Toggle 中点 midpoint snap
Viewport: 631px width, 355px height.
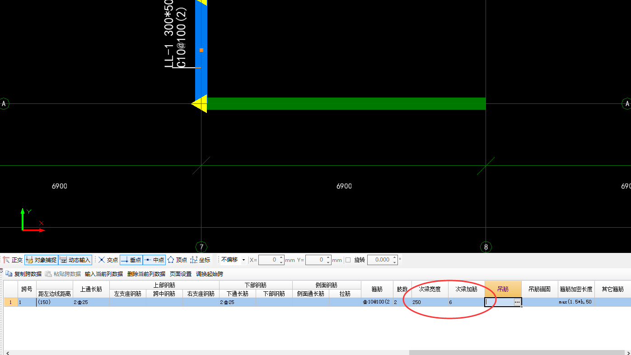pos(154,260)
